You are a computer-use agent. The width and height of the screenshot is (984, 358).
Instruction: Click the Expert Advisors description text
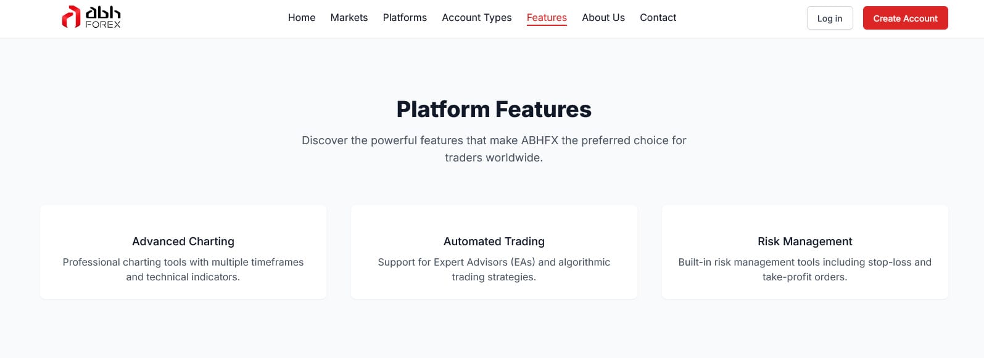pyautogui.click(x=494, y=269)
